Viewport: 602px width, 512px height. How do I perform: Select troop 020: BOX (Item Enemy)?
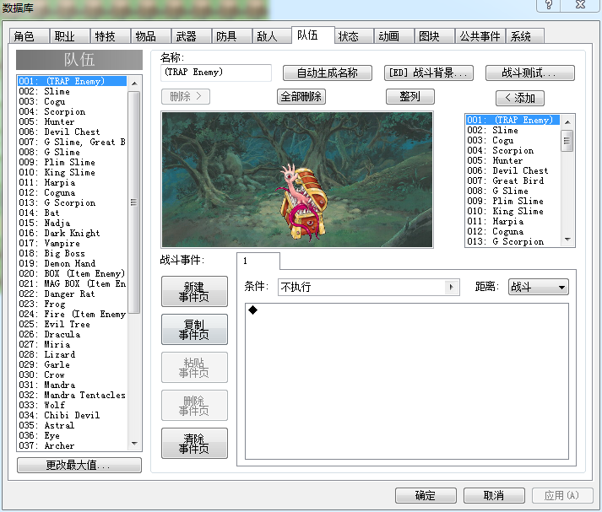[x=72, y=273]
